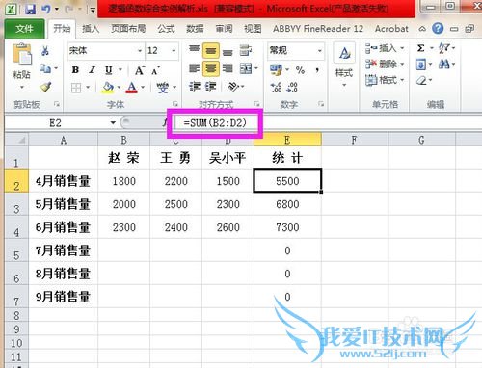Toggle middle vertical alignment

coord(211,51)
